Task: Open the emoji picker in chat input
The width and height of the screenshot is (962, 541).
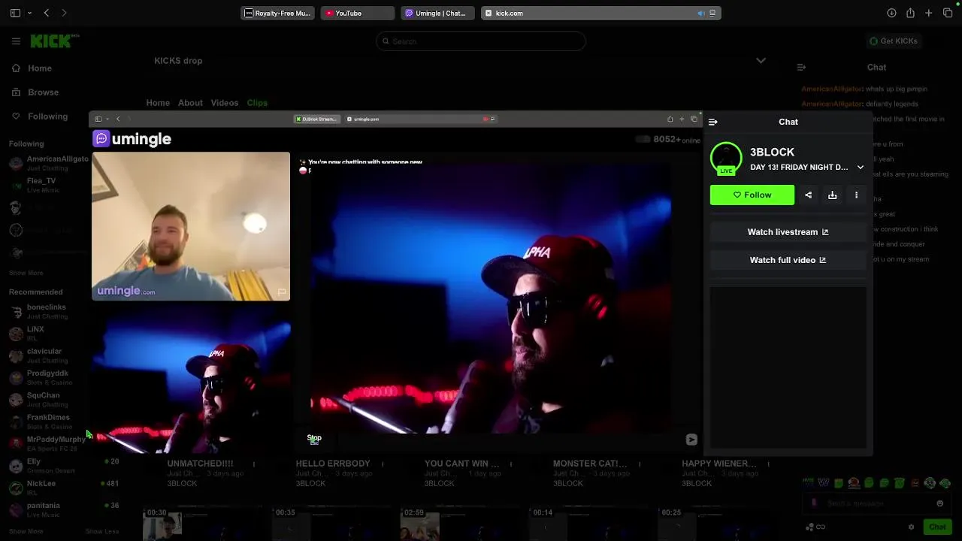Action: [x=939, y=503]
